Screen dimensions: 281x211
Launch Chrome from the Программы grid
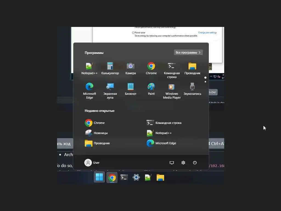point(151,69)
